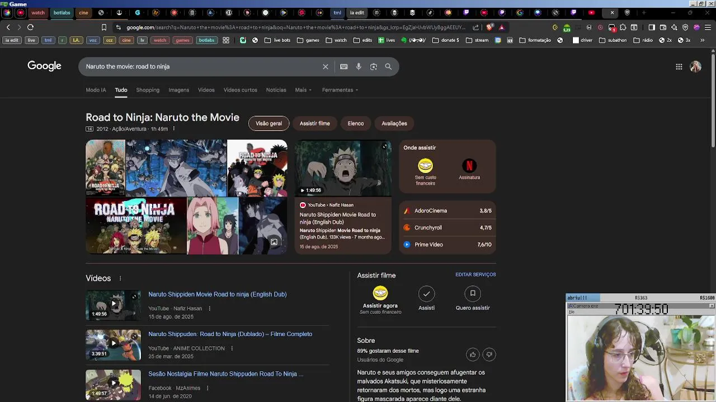
Task: Like the movie with thumbs-up icon
Action: (x=473, y=355)
